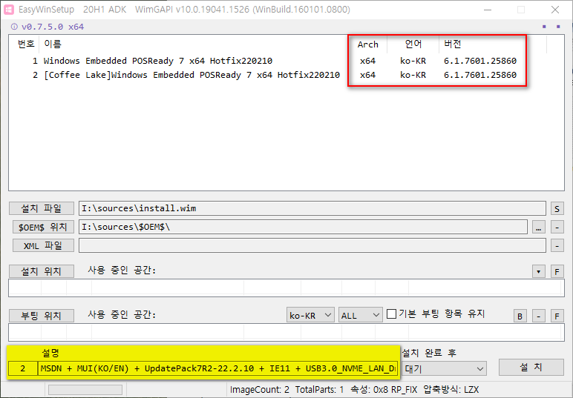This screenshot has width=573, height=398.
Task: Click the image number 2 box by description
Action: (x=23, y=368)
